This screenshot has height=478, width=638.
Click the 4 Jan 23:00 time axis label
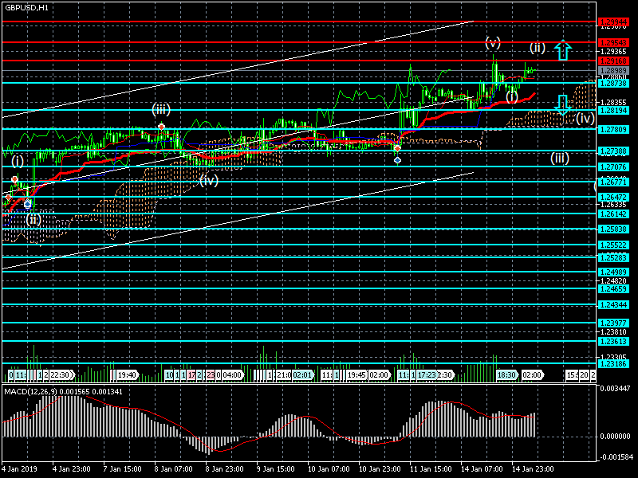point(72,468)
